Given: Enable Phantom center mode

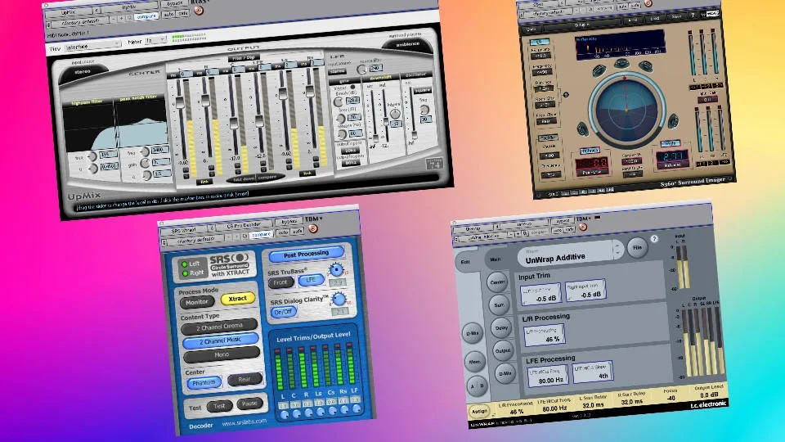Looking at the screenshot, I should (204, 383).
